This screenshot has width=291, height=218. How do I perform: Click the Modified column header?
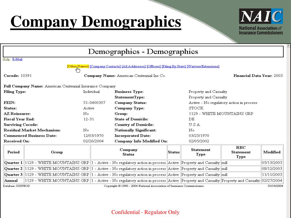pyautogui.click(x=272, y=152)
